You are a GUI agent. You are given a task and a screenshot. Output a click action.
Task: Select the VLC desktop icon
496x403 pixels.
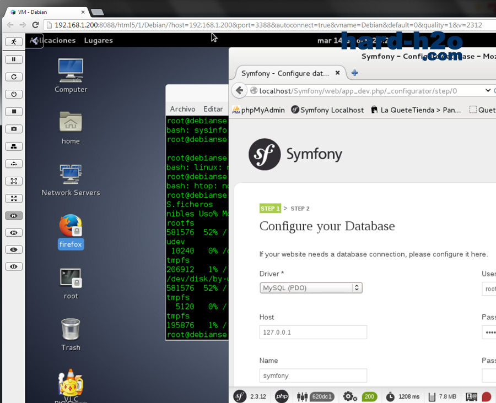point(71,385)
